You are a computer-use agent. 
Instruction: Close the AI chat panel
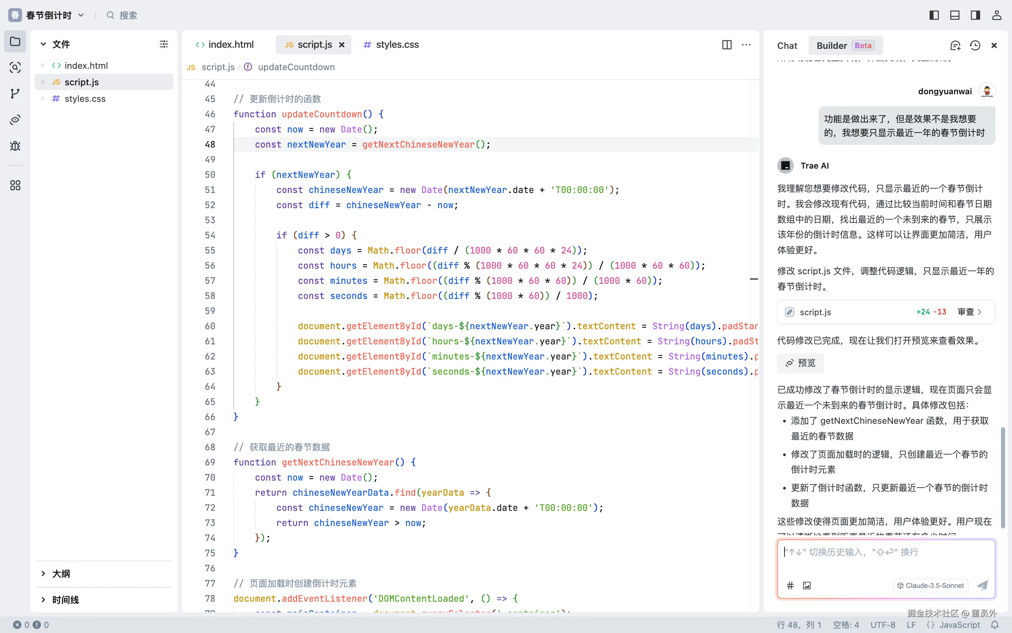click(x=994, y=46)
